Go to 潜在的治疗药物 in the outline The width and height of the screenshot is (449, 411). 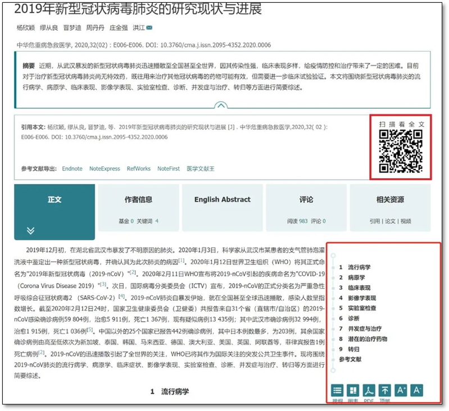(x=368, y=339)
